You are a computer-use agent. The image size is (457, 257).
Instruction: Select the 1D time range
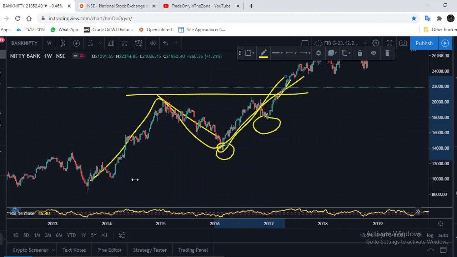click(15, 235)
